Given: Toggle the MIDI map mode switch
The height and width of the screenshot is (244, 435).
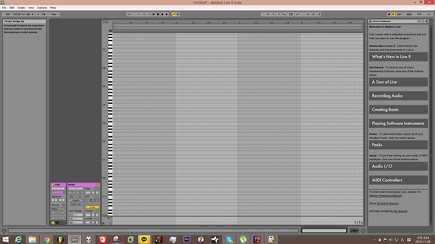Looking at the screenshot, I should pos(409,14).
